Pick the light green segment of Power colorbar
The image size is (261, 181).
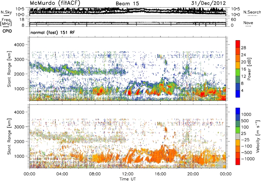click(238, 73)
